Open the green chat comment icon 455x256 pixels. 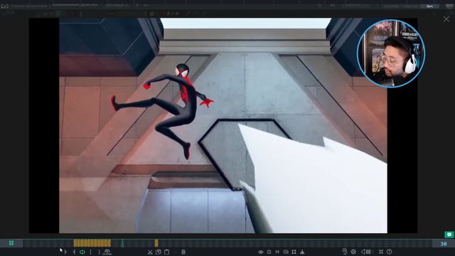[449, 234]
